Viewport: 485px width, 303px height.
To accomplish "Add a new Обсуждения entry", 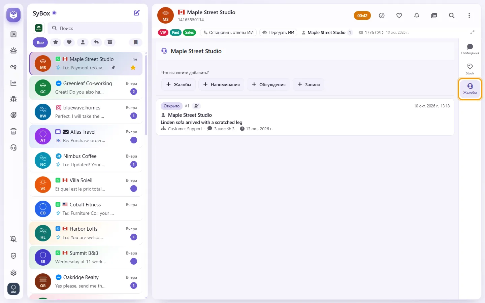I will [269, 85].
